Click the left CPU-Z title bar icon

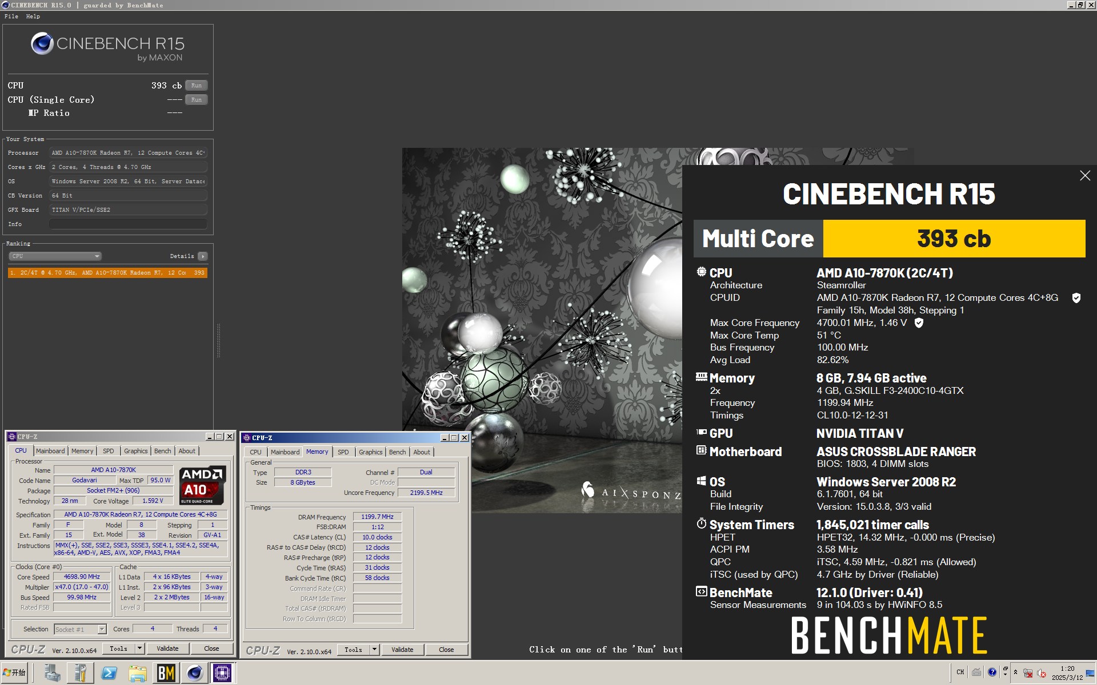coord(12,437)
